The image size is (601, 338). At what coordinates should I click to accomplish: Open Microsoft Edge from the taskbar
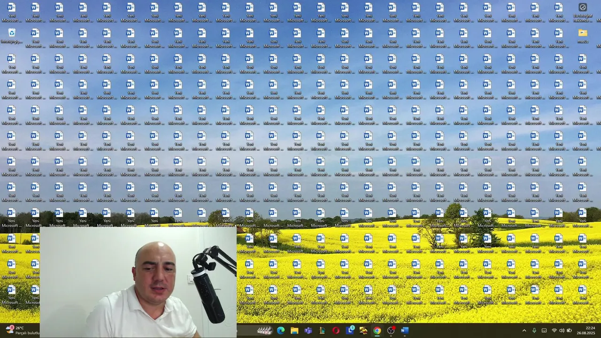point(281,330)
